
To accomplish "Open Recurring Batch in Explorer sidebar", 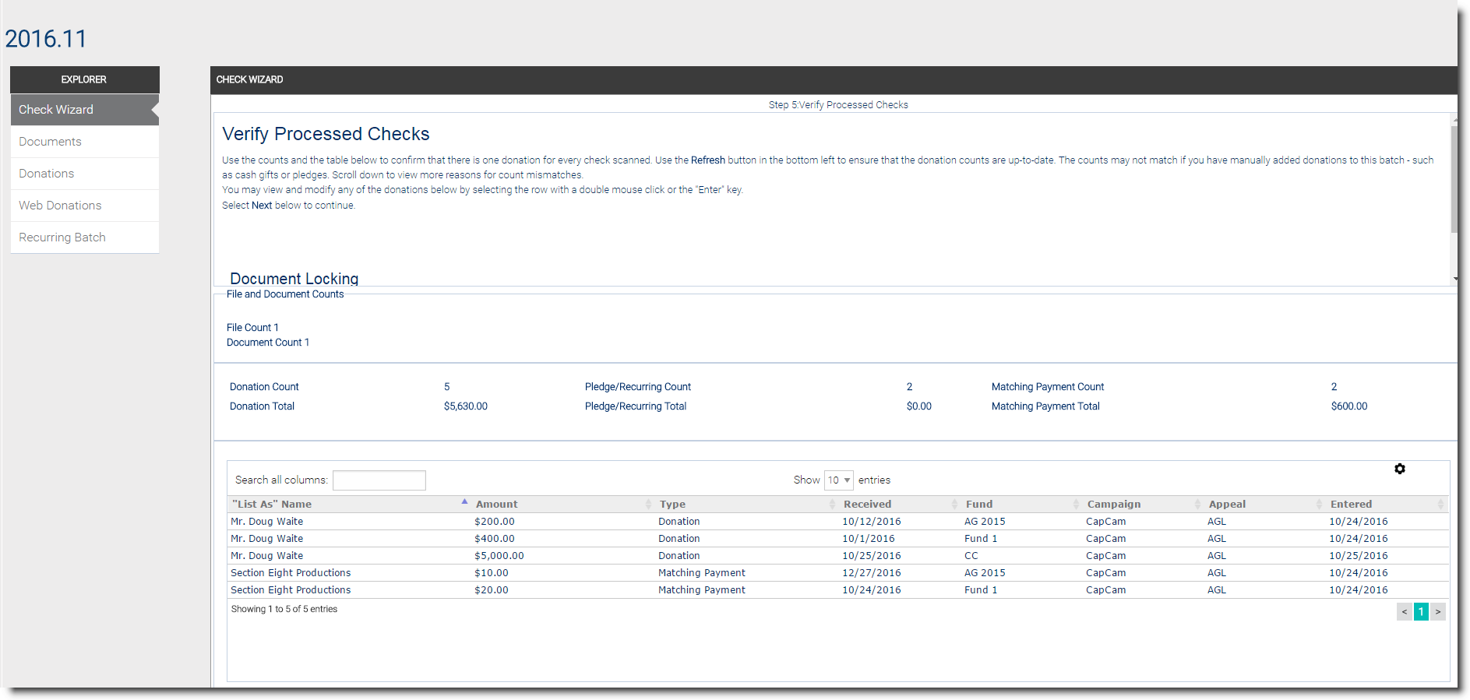I will pos(84,237).
